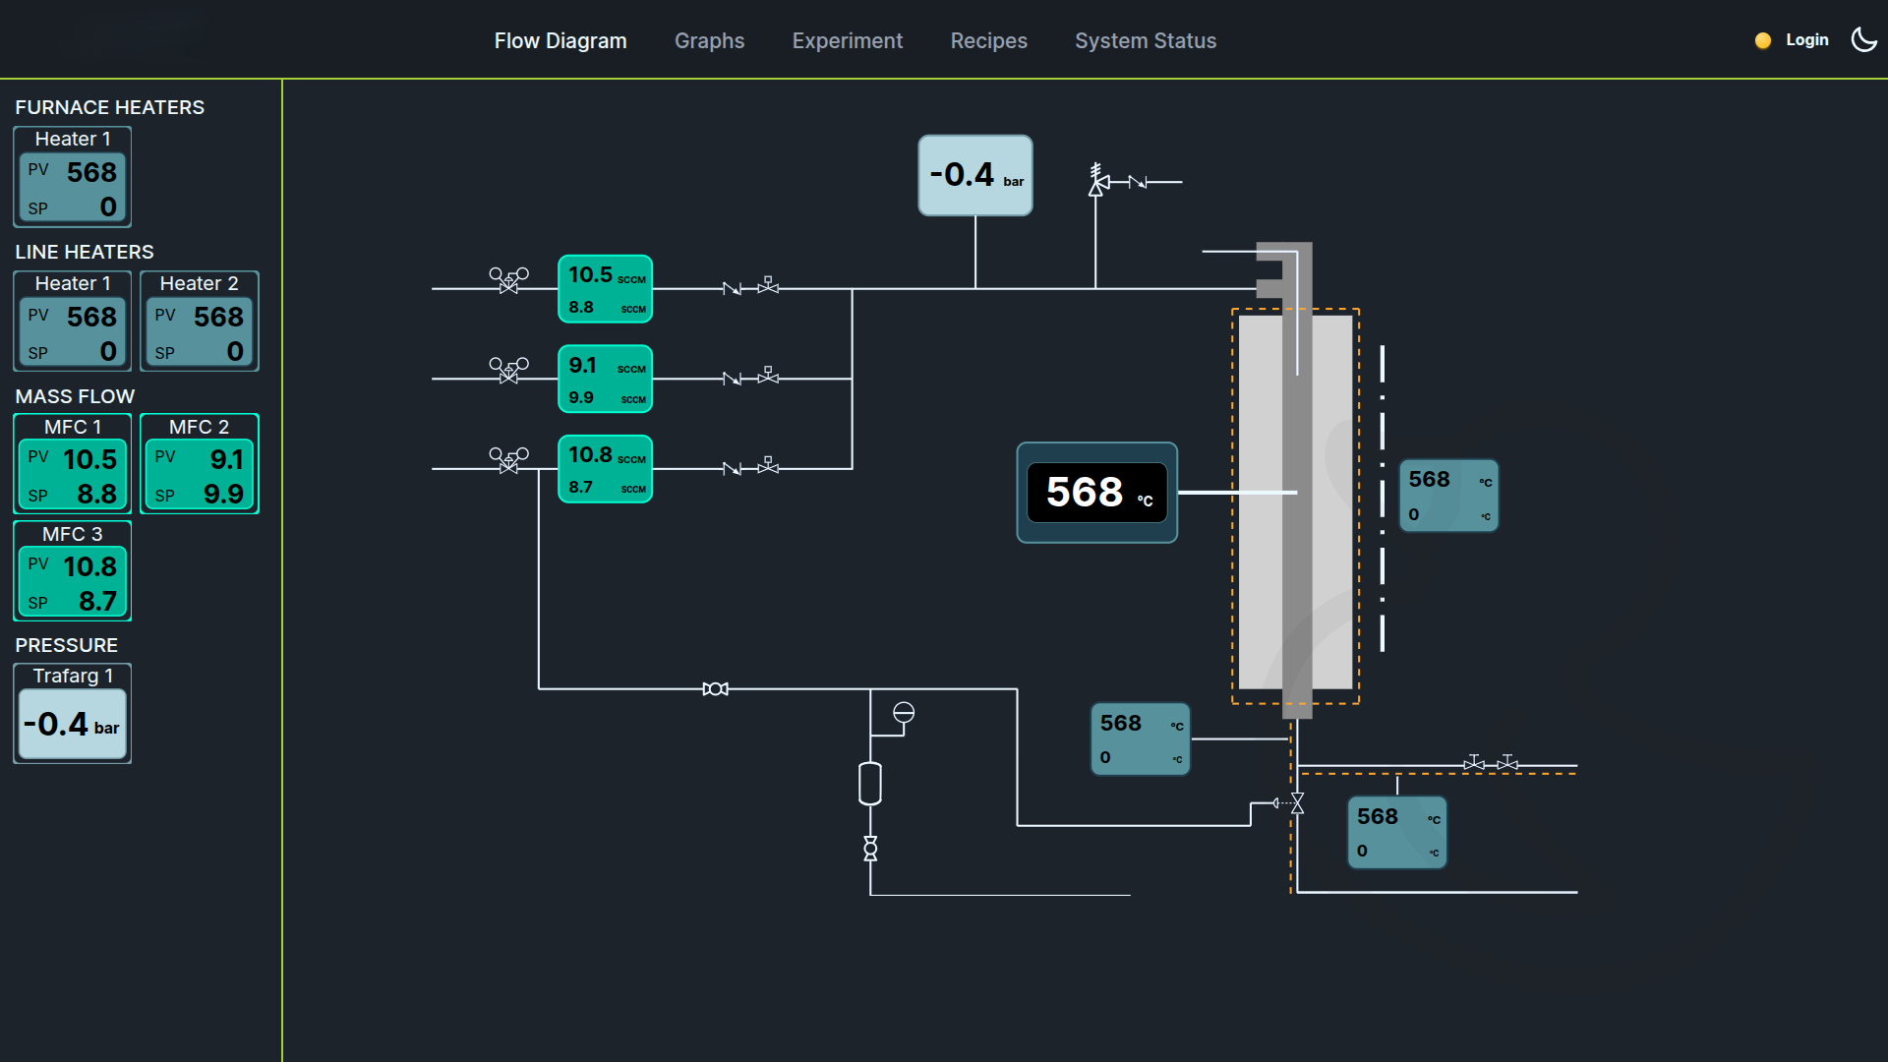
Task: Click the LINE HEATERS heading
Action: [x=85, y=252]
